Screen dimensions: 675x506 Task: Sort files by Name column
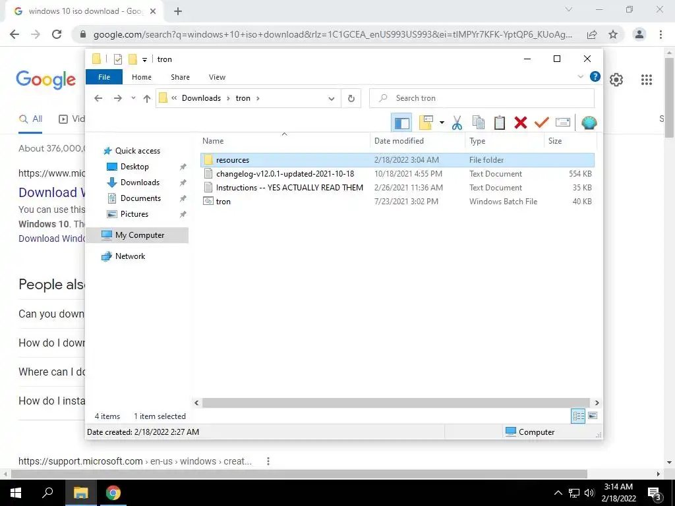284,141
